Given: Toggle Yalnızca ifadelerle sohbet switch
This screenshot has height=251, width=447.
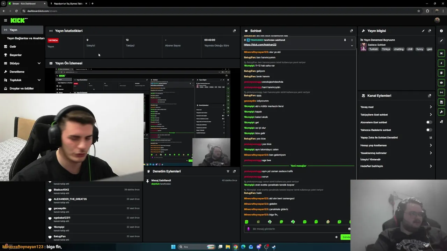Looking at the screenshot, I should 429,130.
